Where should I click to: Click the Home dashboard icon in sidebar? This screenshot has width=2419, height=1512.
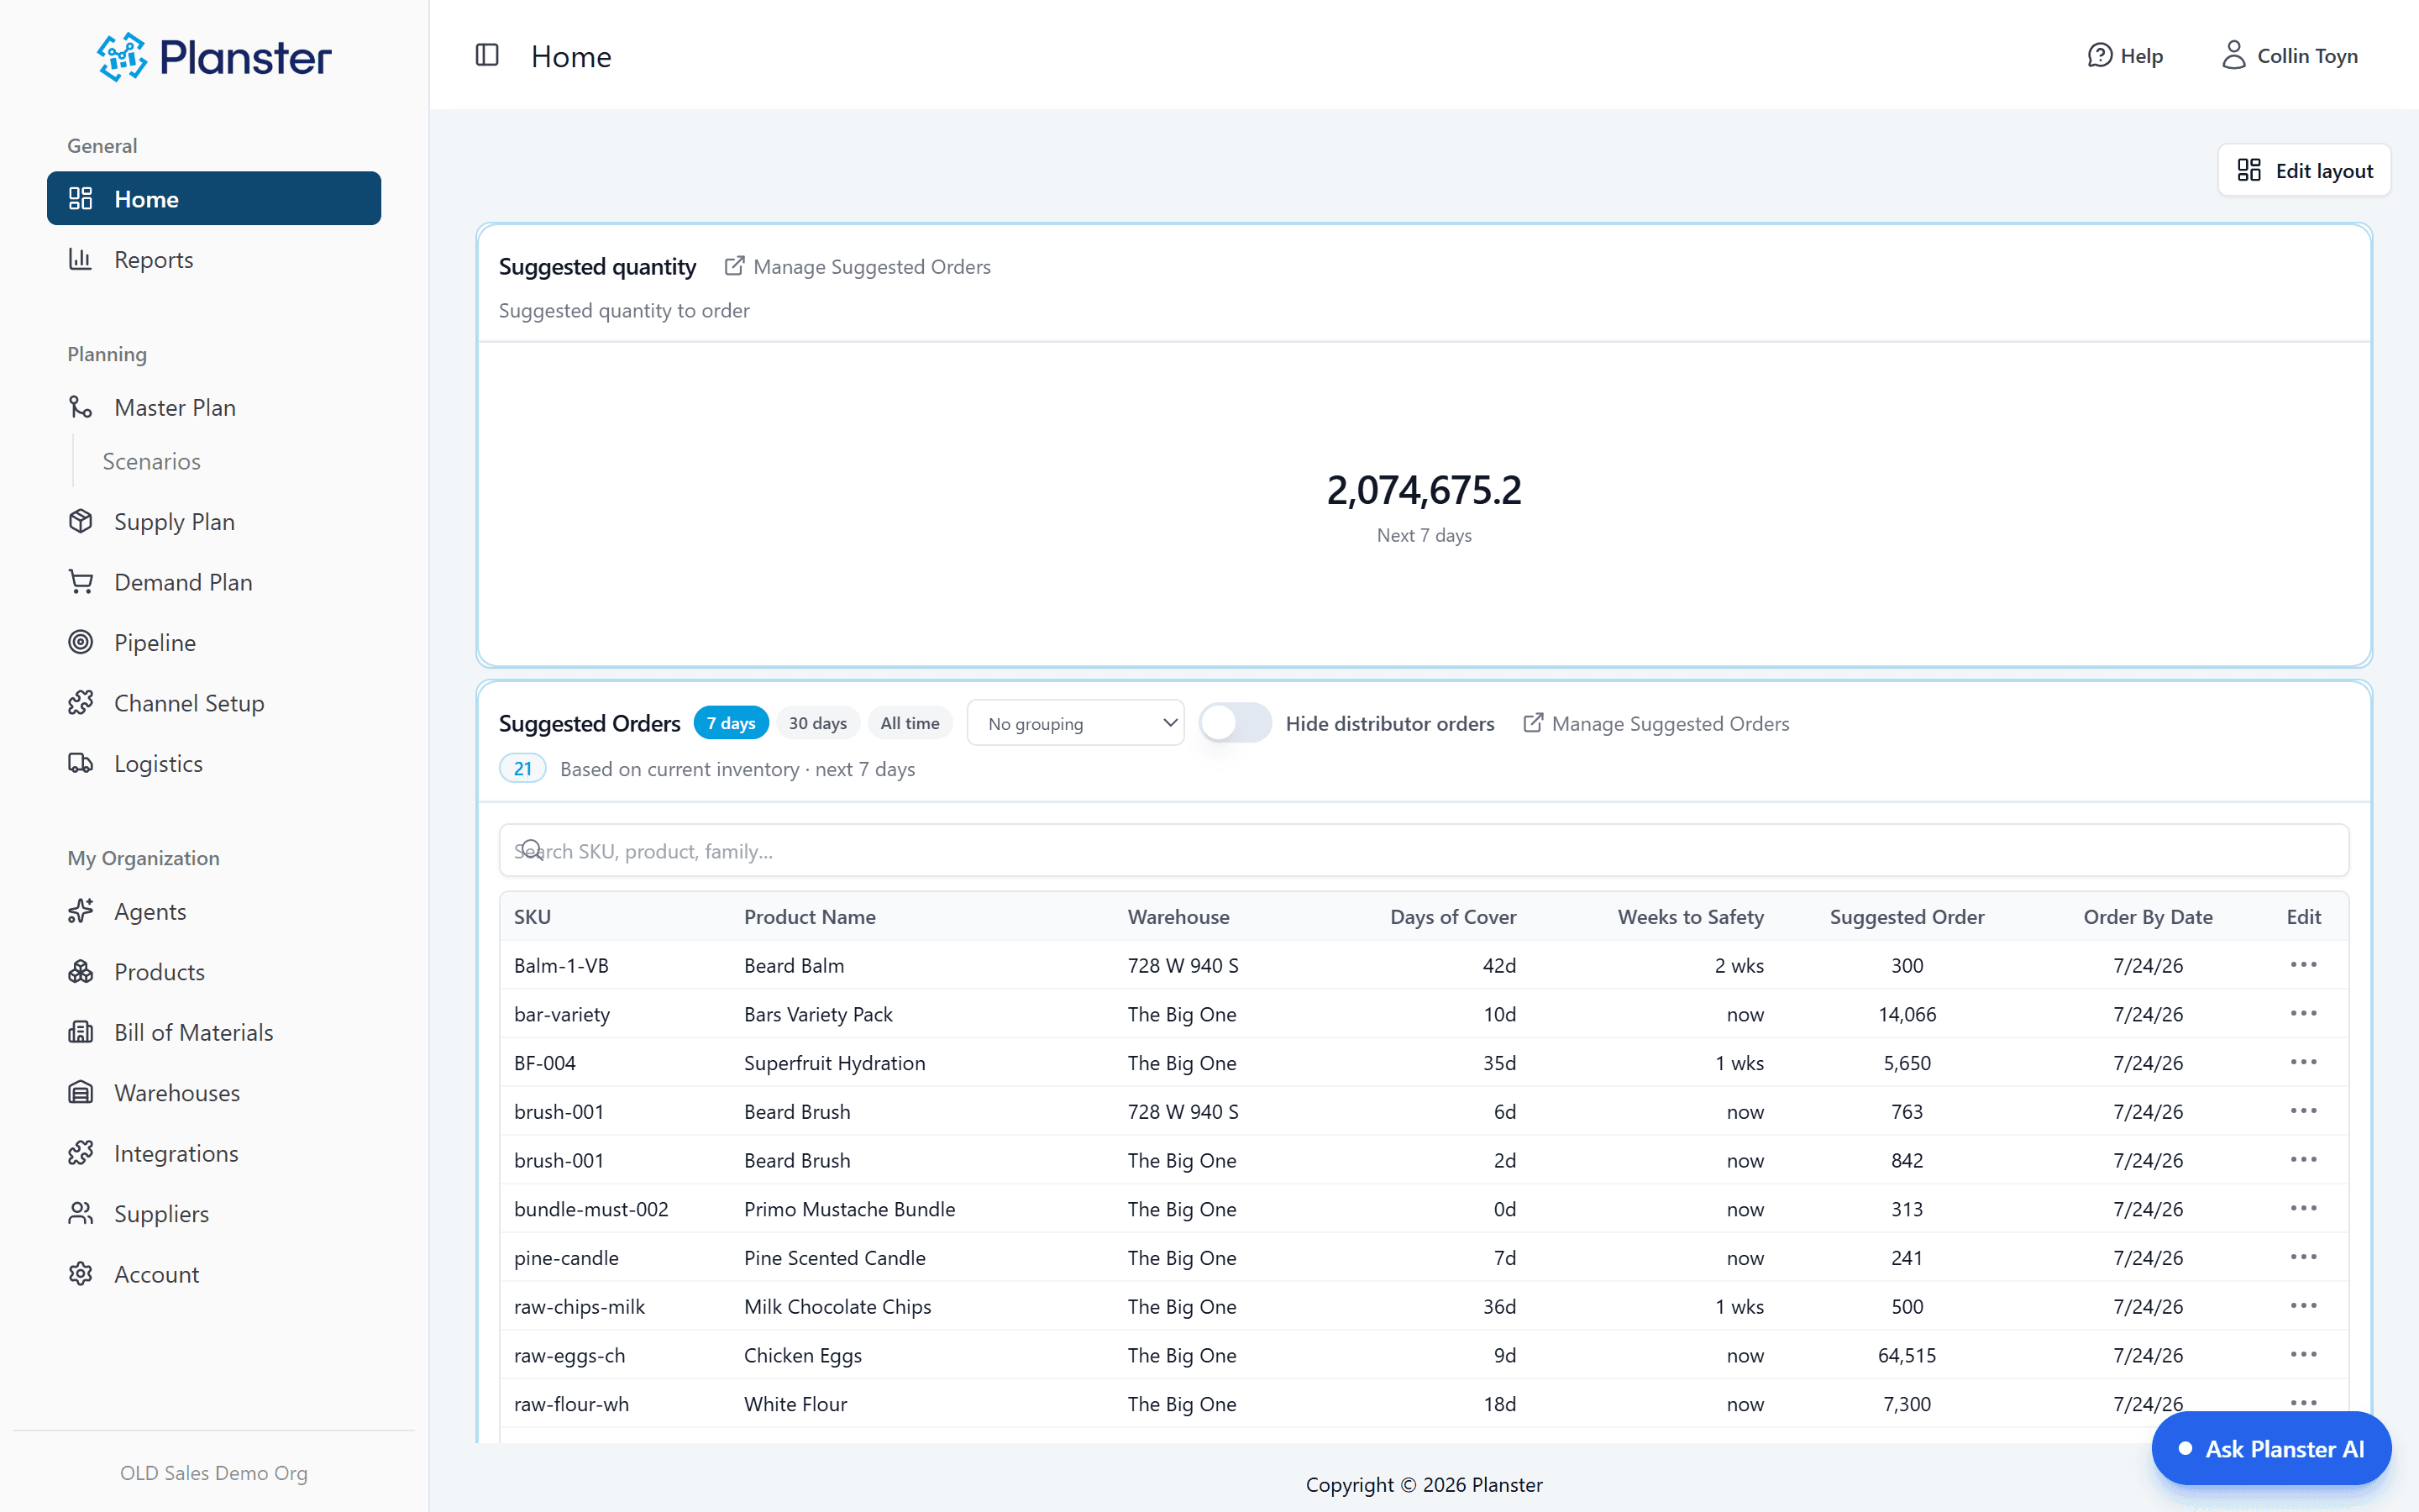[x=81, y=198]
